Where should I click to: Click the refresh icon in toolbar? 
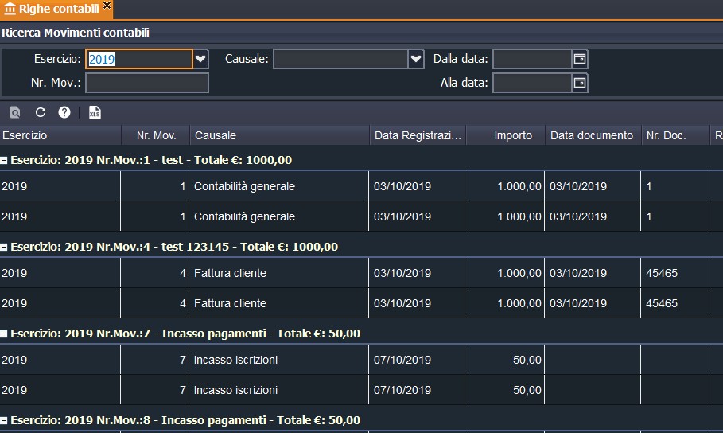point(41,112)
